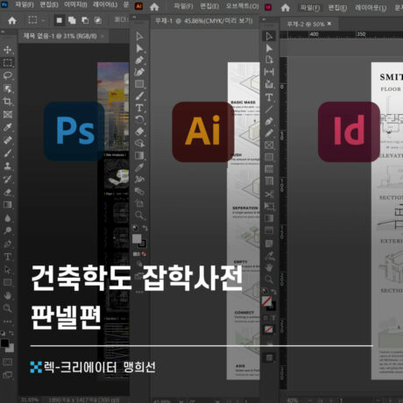Toggle the New selection mode in options bar
The width and height of the screenshot is (403, 403).
click(60, 20)
